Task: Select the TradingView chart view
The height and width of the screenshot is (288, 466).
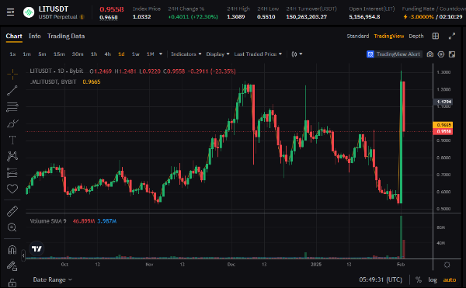Action: point(389,36)
